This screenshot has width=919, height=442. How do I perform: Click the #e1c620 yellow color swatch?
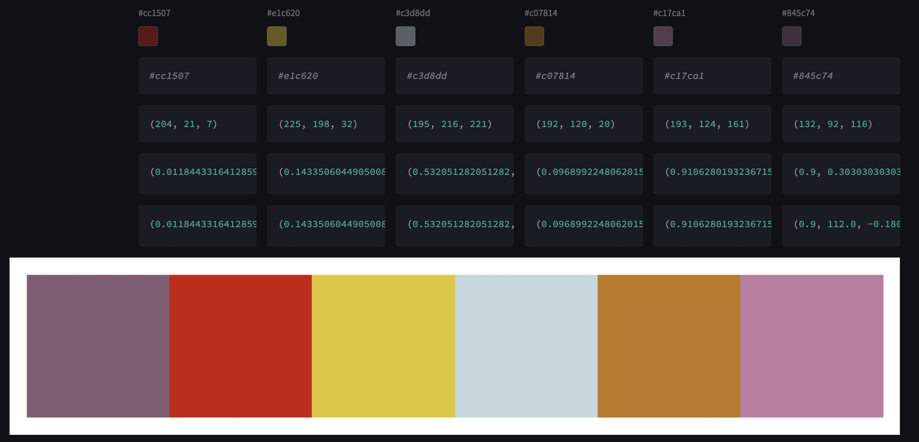coord(277,36)
